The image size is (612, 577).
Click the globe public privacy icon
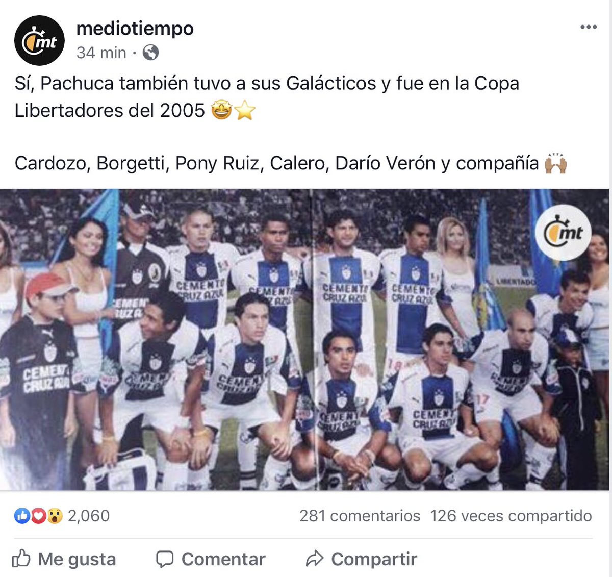point(150,52)
